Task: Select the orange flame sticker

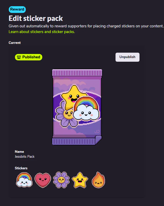Action: (x=99, y=180)
